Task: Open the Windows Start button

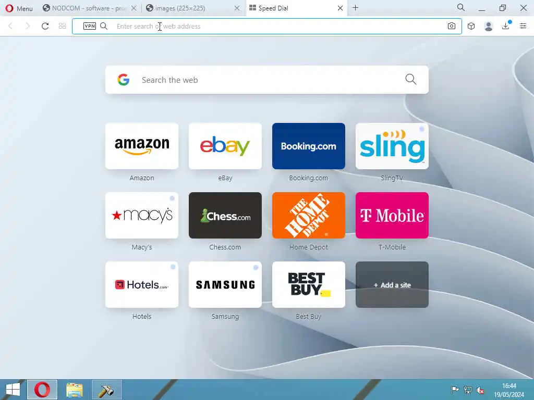Action: tap(13, 390)
